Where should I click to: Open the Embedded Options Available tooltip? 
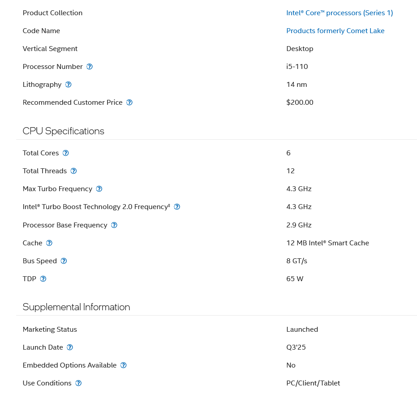tap(123, 365)
